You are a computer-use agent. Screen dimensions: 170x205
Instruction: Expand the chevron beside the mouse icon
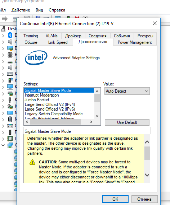pyautogui.click(x=3, y=120)
